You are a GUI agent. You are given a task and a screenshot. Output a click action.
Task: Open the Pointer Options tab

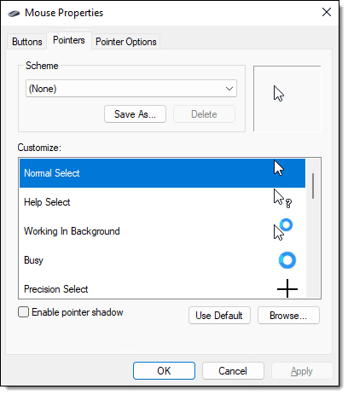[126, 42]
